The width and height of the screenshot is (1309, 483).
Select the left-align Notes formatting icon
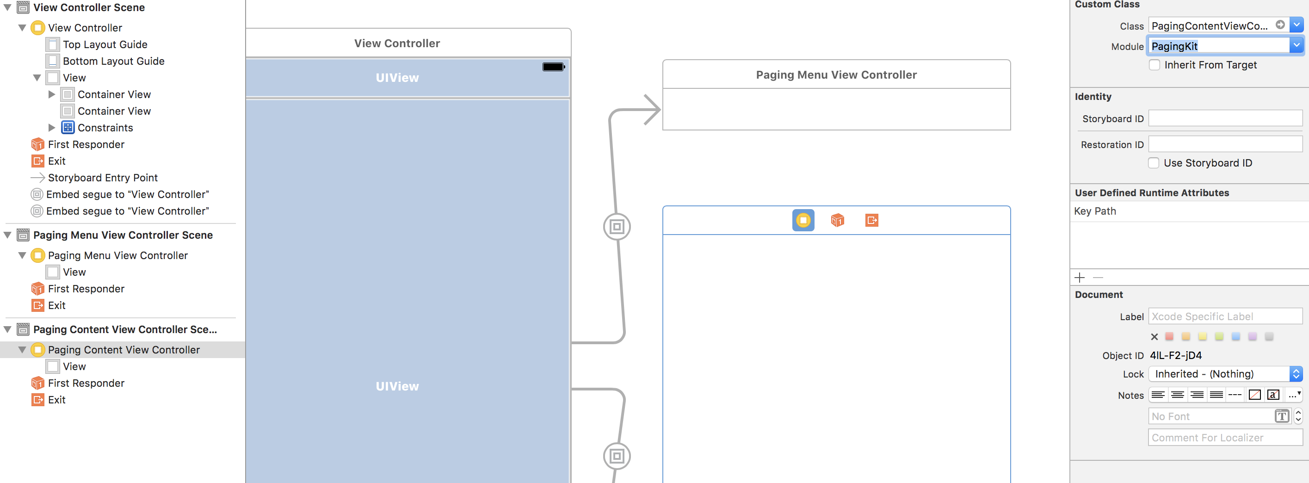point(1158,395)
